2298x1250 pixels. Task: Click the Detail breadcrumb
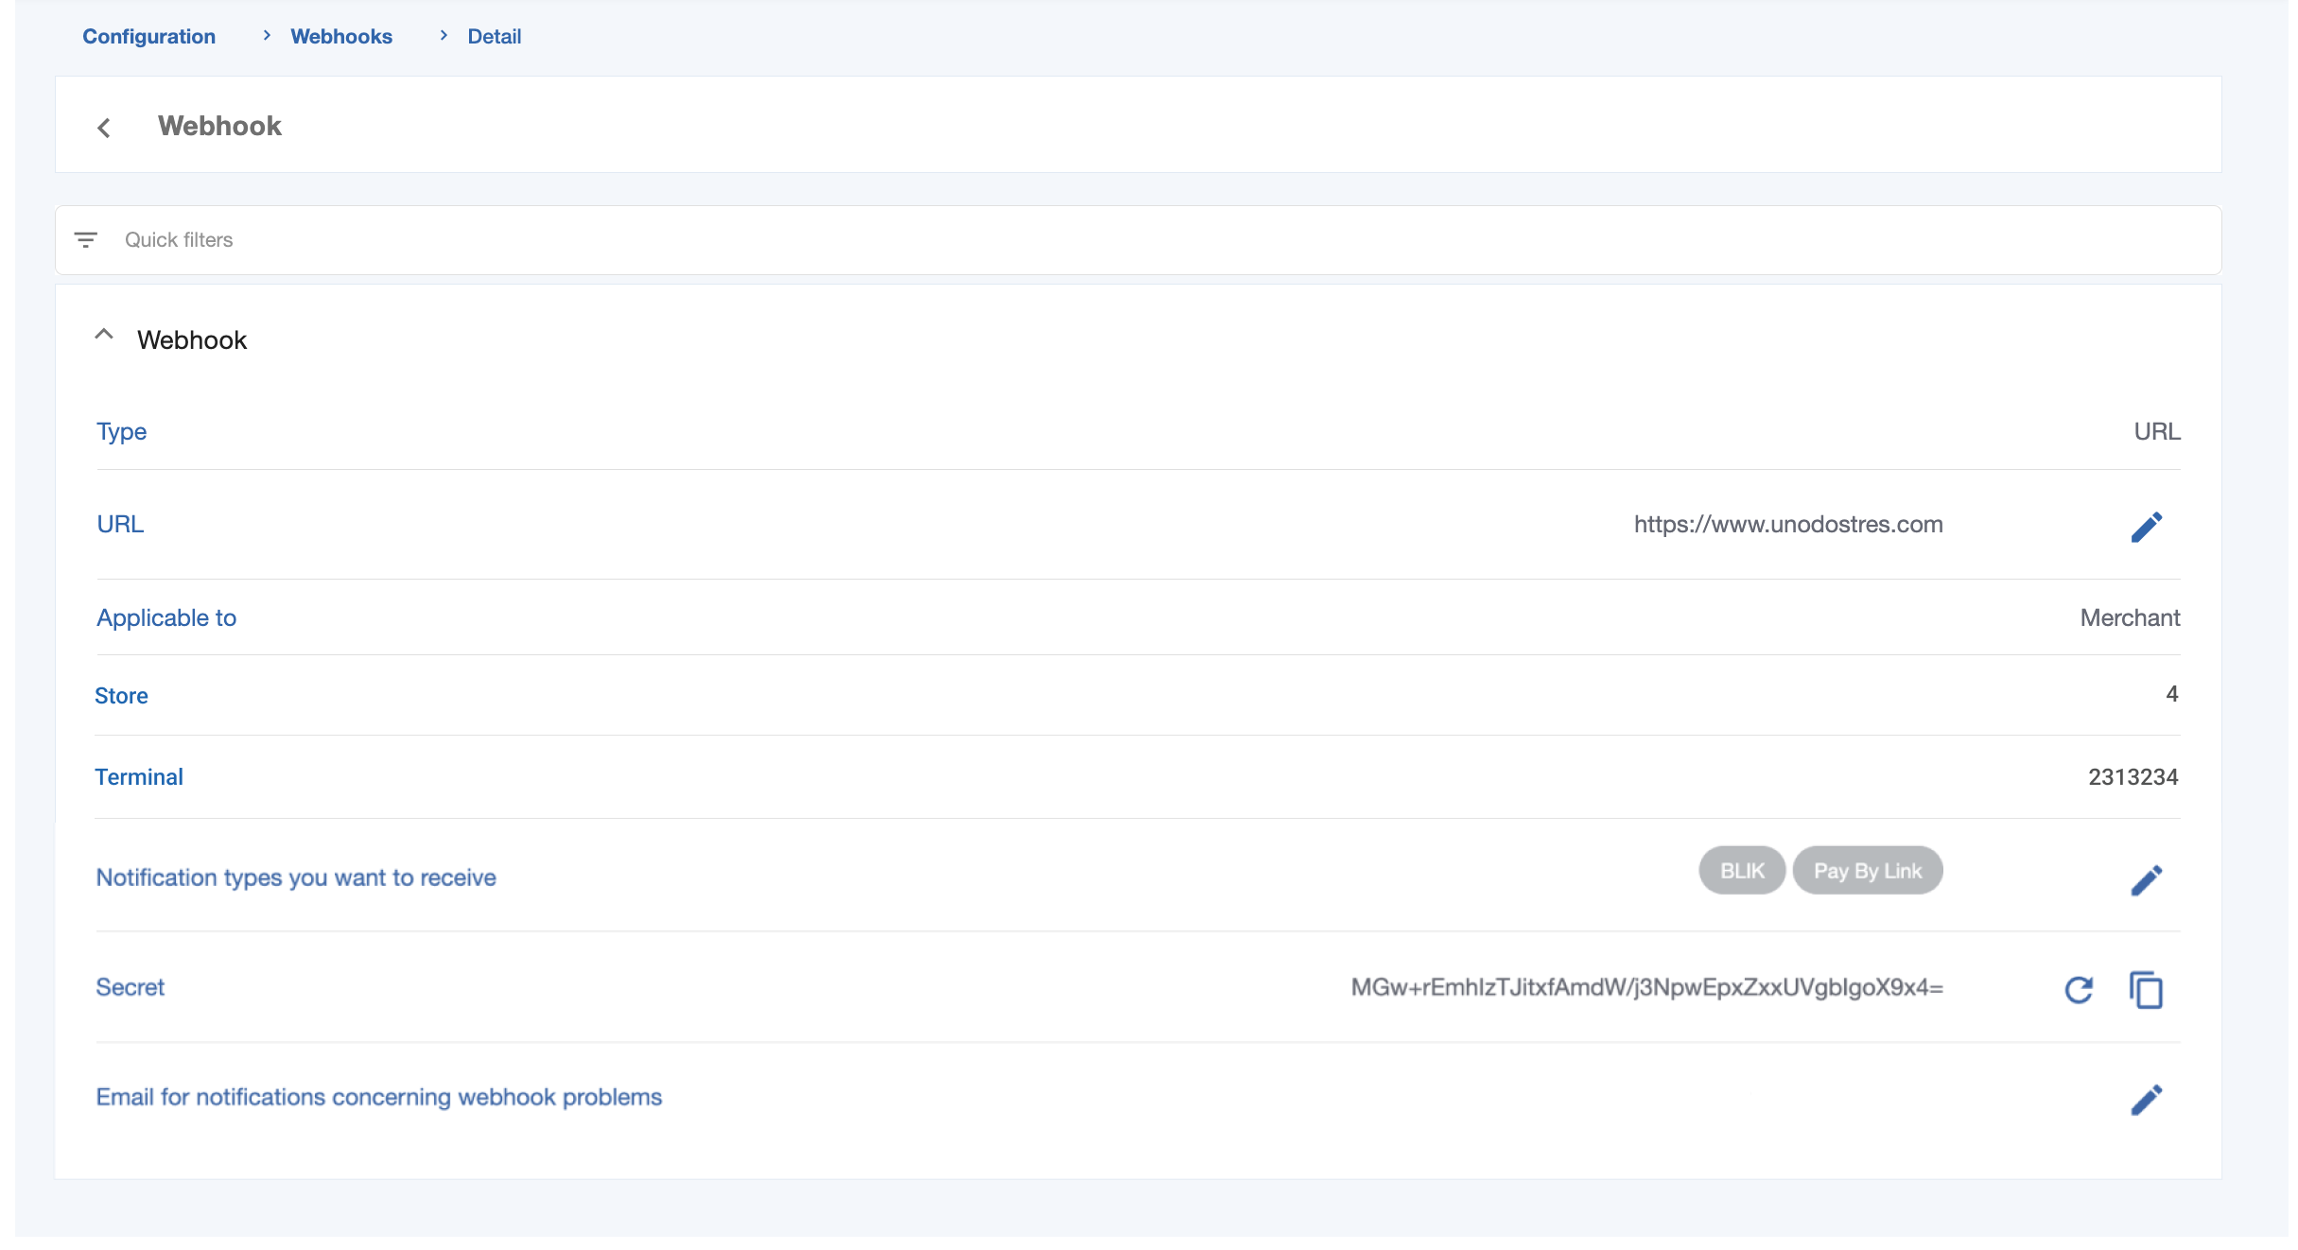494,36
